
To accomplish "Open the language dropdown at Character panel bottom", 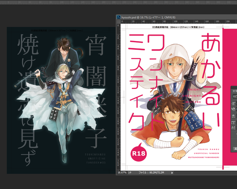I will point(235,149).
